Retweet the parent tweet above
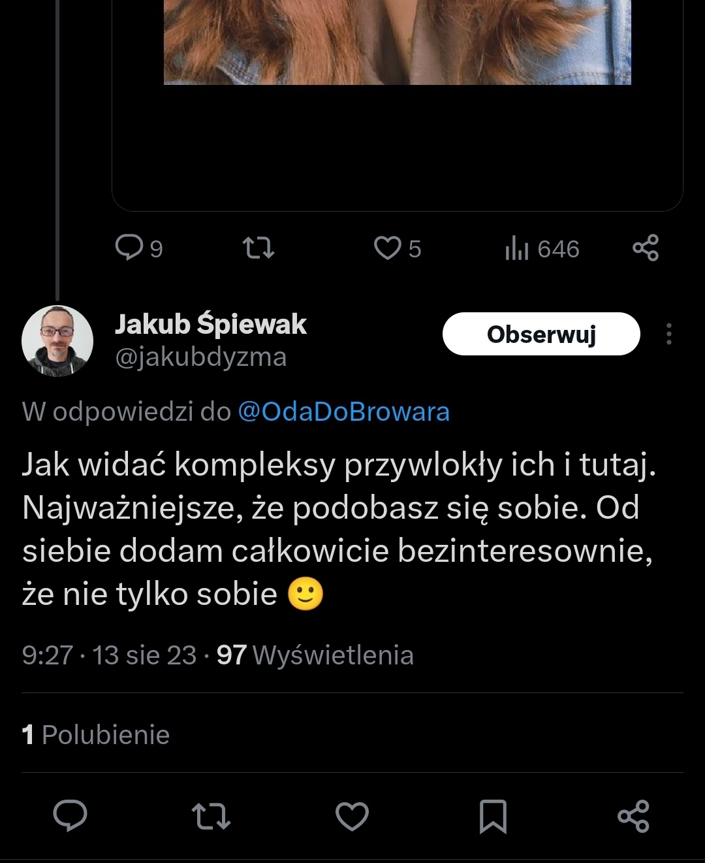Image resolution: width=705 pixels, height=863 pixels. point(258,248)
